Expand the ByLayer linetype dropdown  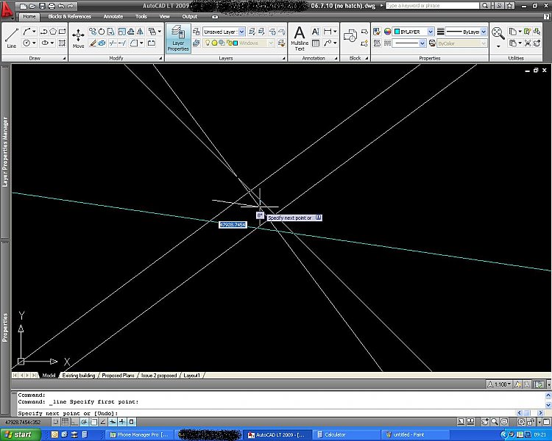[x=466, y=32]
